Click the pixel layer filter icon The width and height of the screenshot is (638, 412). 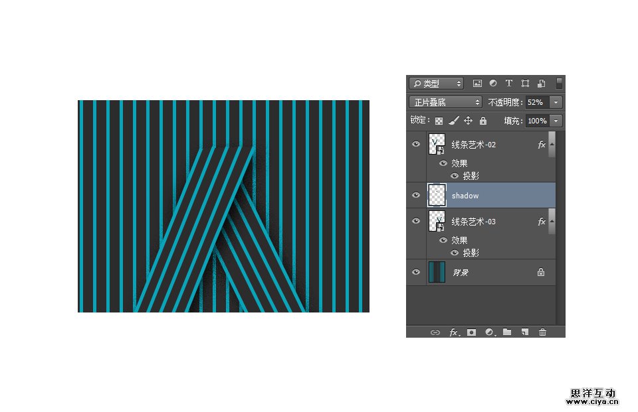click(x=477, y=84)
